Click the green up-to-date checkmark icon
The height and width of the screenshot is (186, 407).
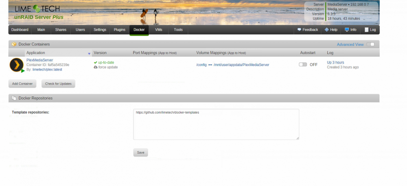point(96,63)
